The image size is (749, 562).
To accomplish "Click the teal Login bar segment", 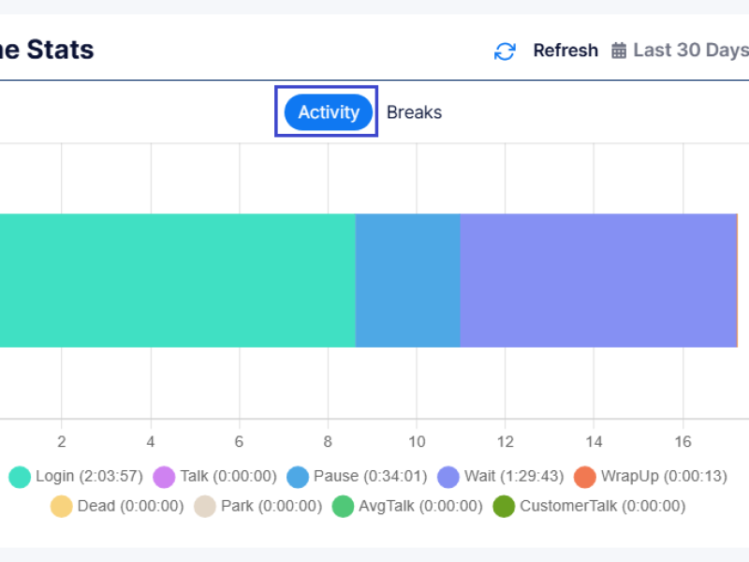I will click(x=178, y=280).
